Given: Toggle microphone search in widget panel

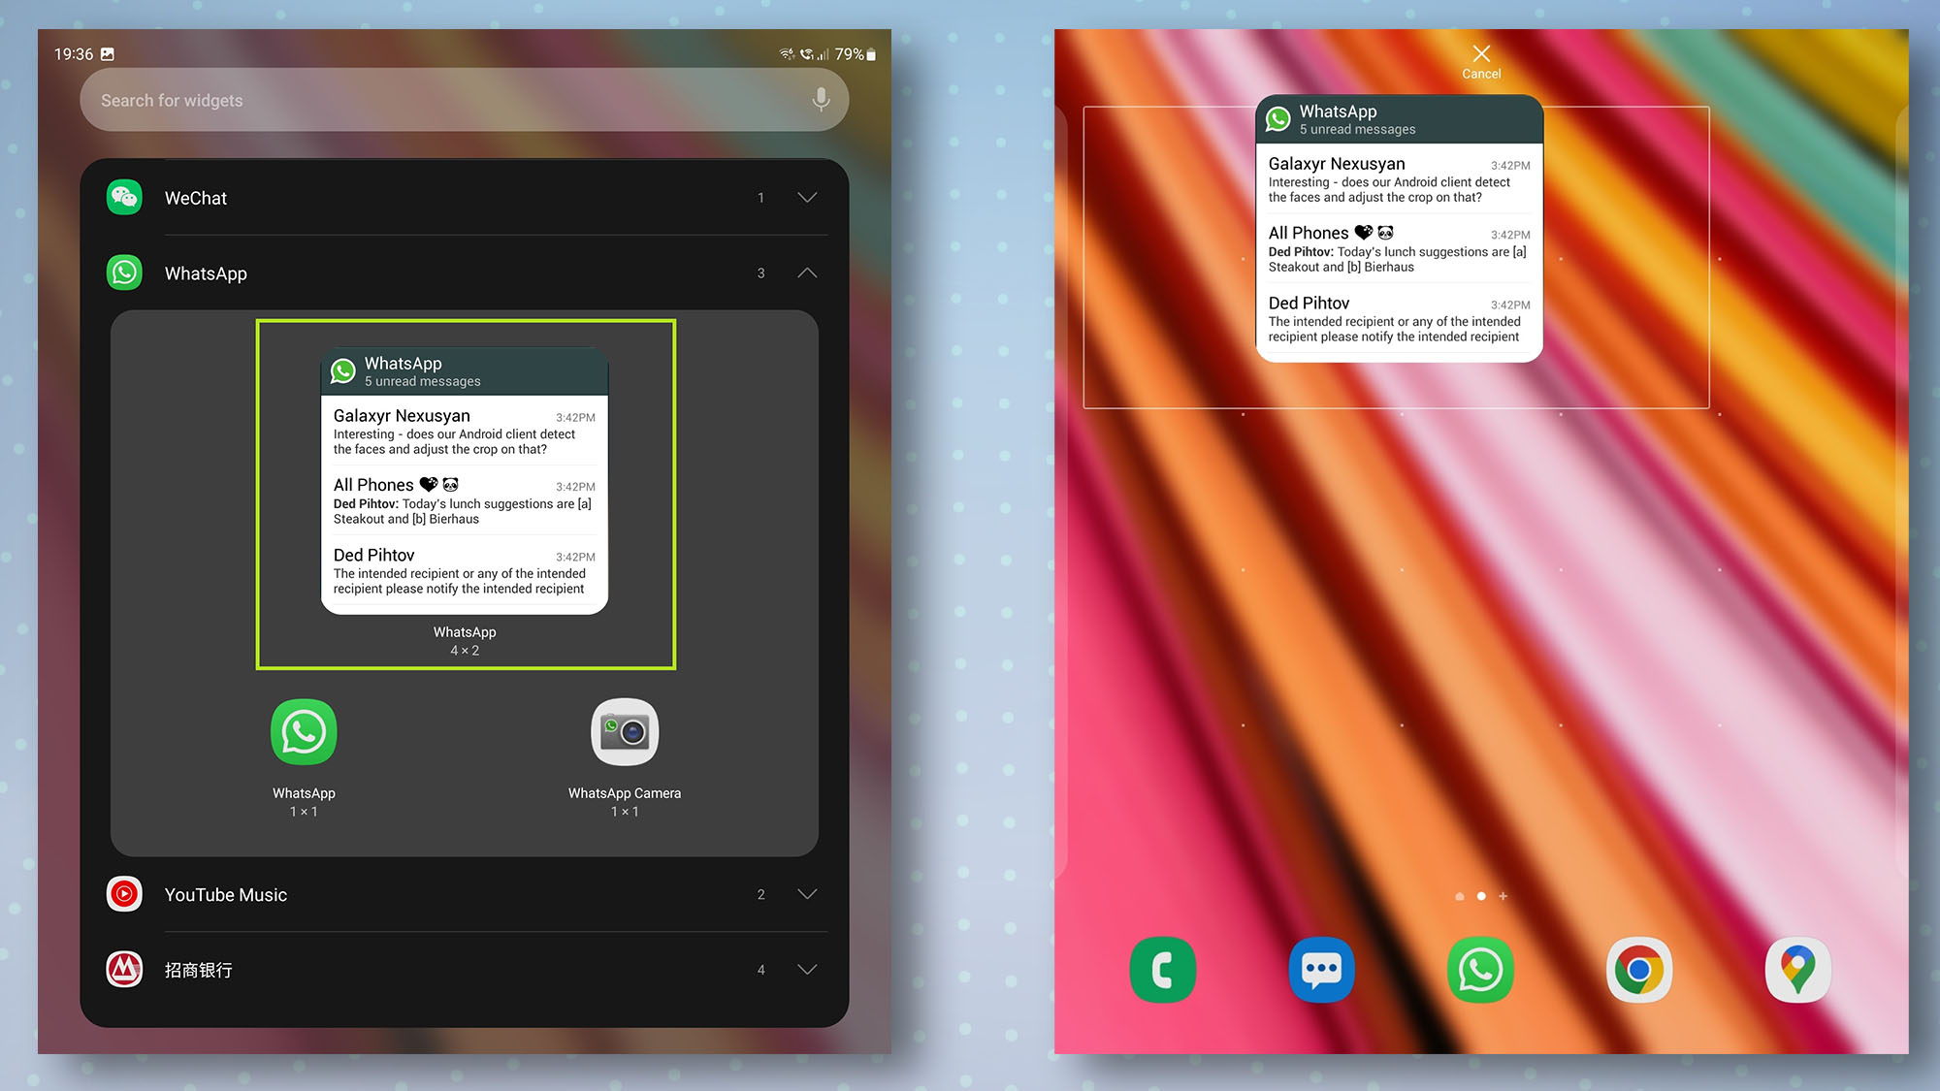Looking at the screenshot, I should [x=821, y=99].
